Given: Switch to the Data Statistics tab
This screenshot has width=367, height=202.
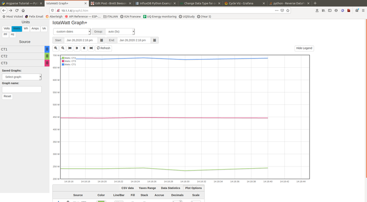Looking at the screenshot, I should (x=170, y=188).
